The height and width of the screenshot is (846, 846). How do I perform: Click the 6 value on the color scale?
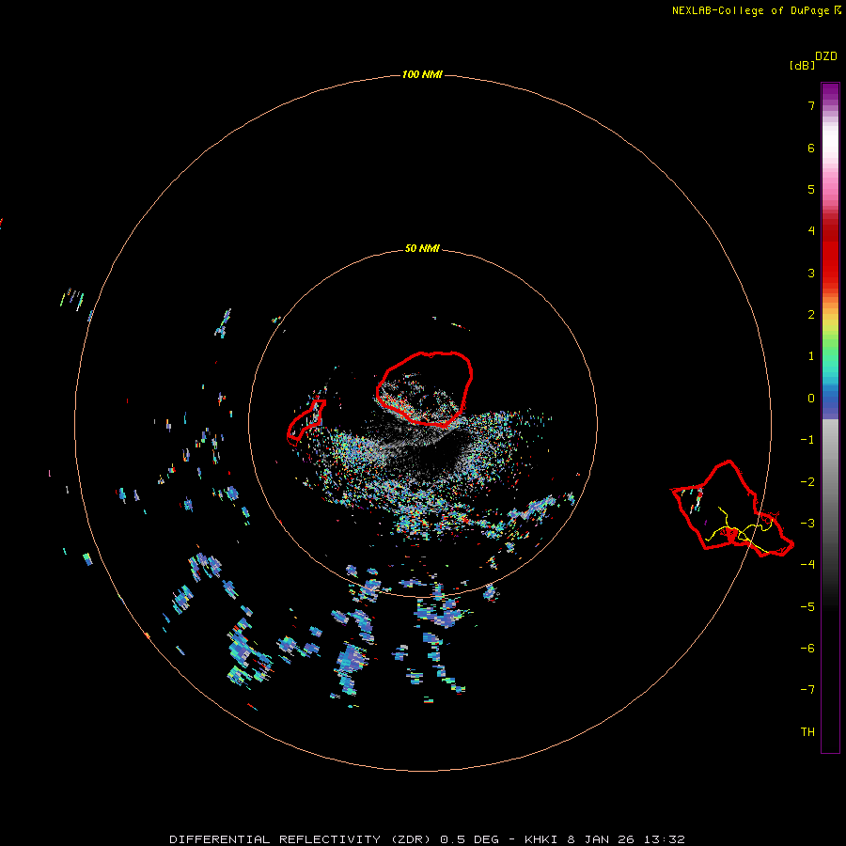point(811,148)
